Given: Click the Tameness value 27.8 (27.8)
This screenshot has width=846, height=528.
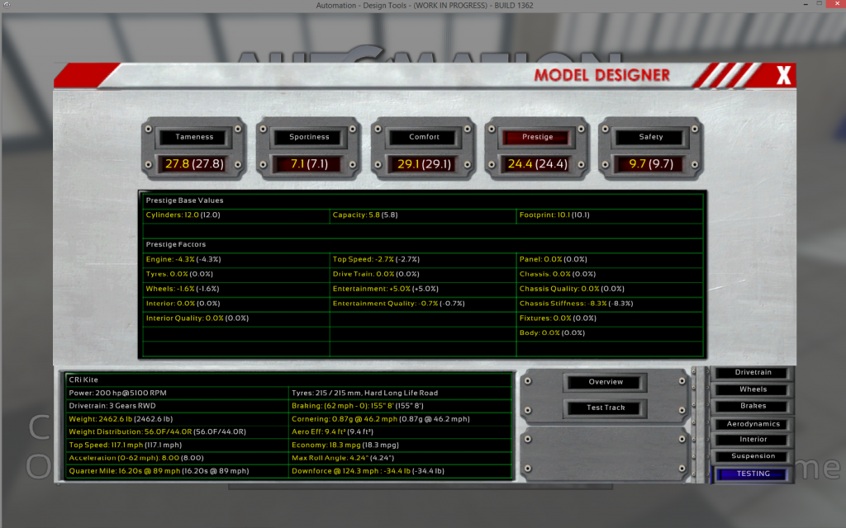Looking at the screenshot, I should click(x=194, y=164).
